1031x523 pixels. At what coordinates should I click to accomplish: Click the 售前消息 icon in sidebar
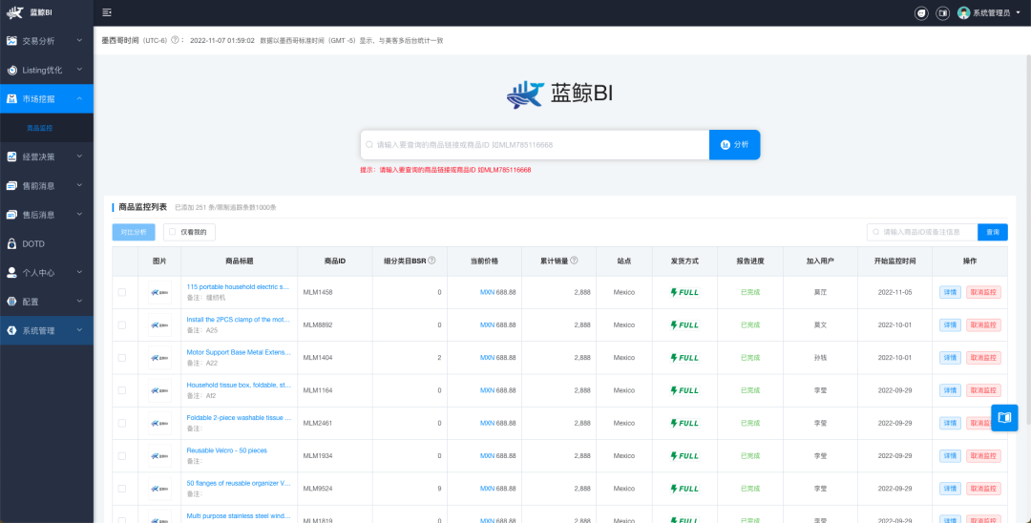point(11,186)
